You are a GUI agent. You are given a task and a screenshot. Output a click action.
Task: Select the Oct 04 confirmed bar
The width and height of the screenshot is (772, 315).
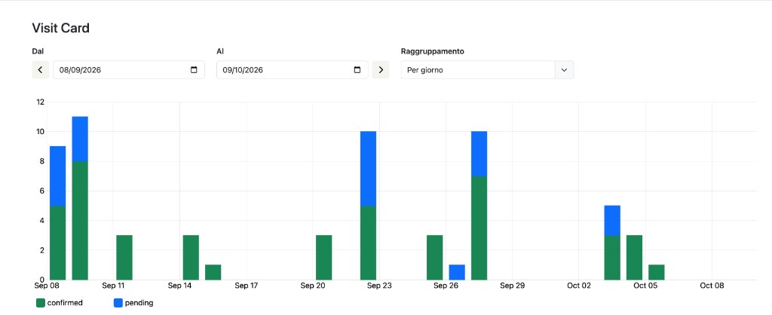point(635,258)
